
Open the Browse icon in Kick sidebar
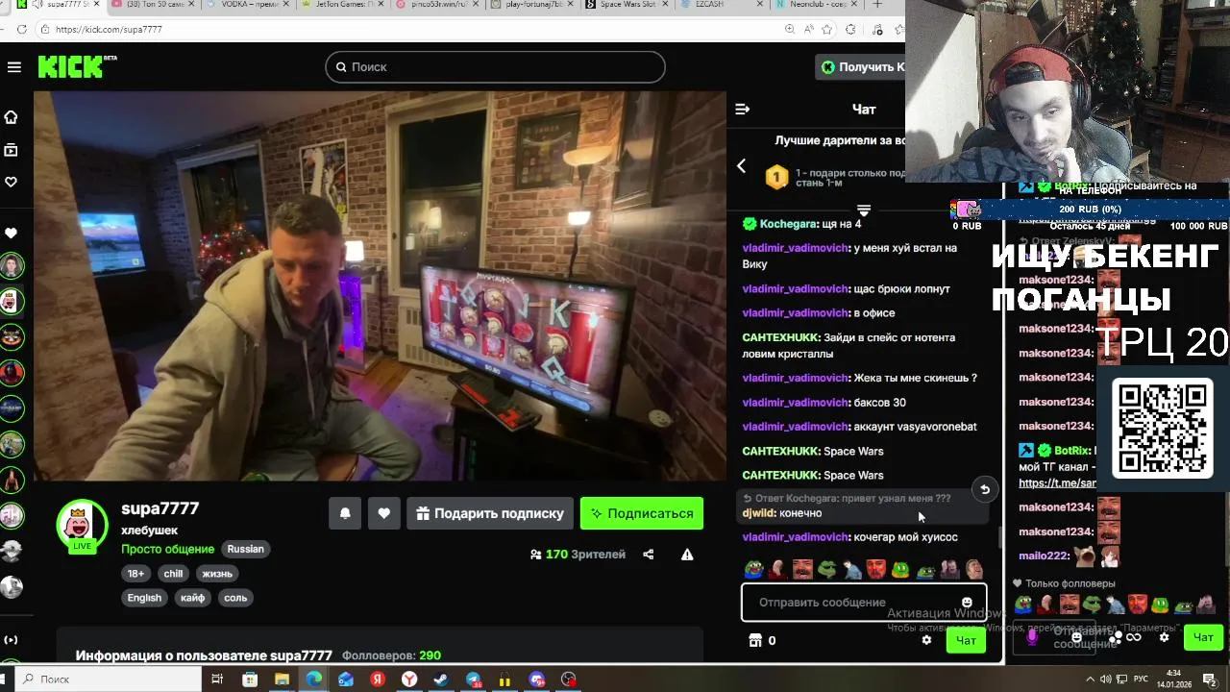[12, 150]
